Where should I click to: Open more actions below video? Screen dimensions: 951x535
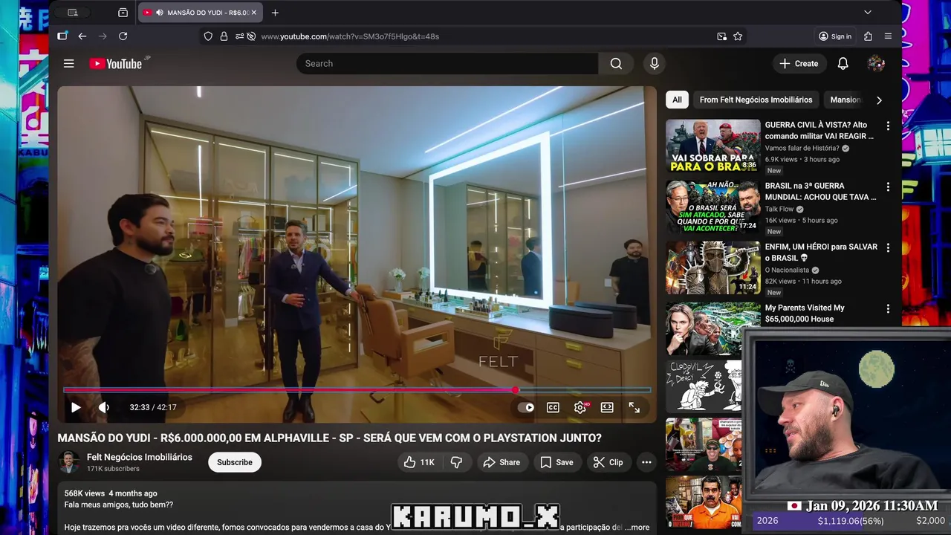pyautogui.click(x=646, y=462)
